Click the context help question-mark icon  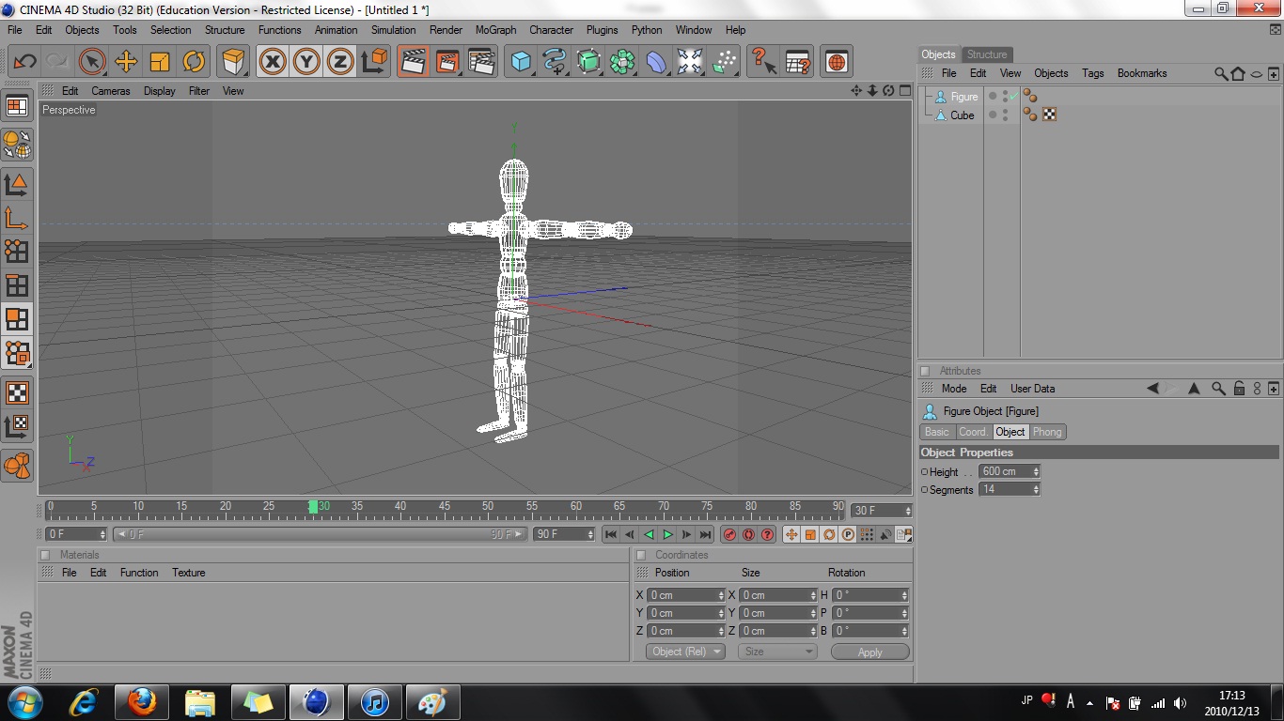763,62
